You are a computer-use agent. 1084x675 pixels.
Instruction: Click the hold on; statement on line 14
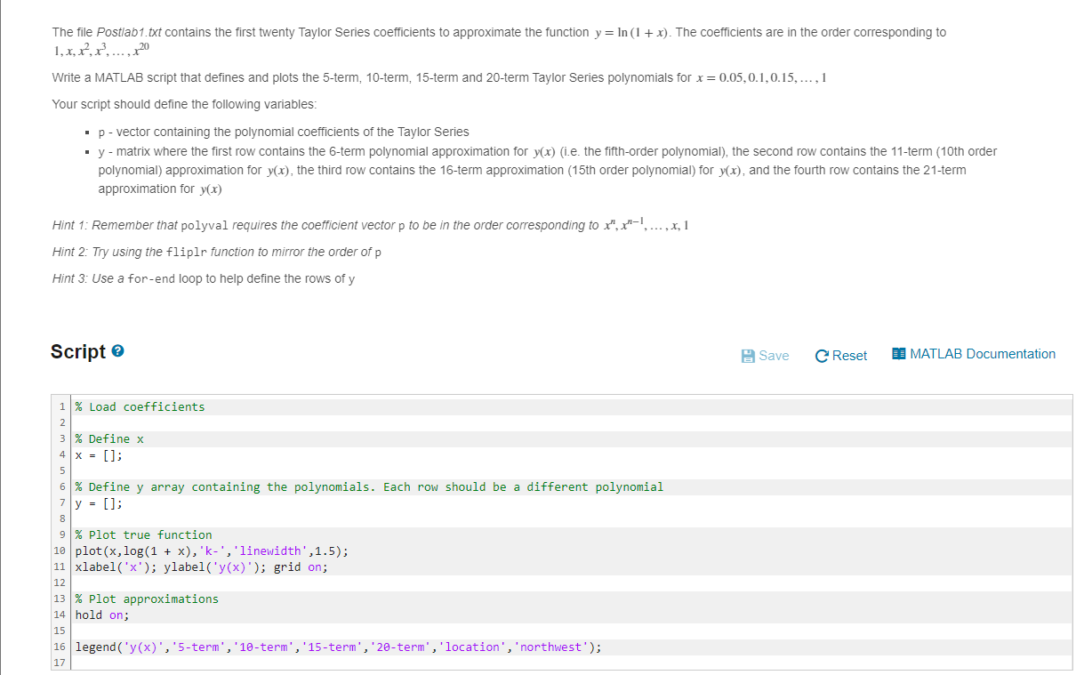tap(101, 615)
